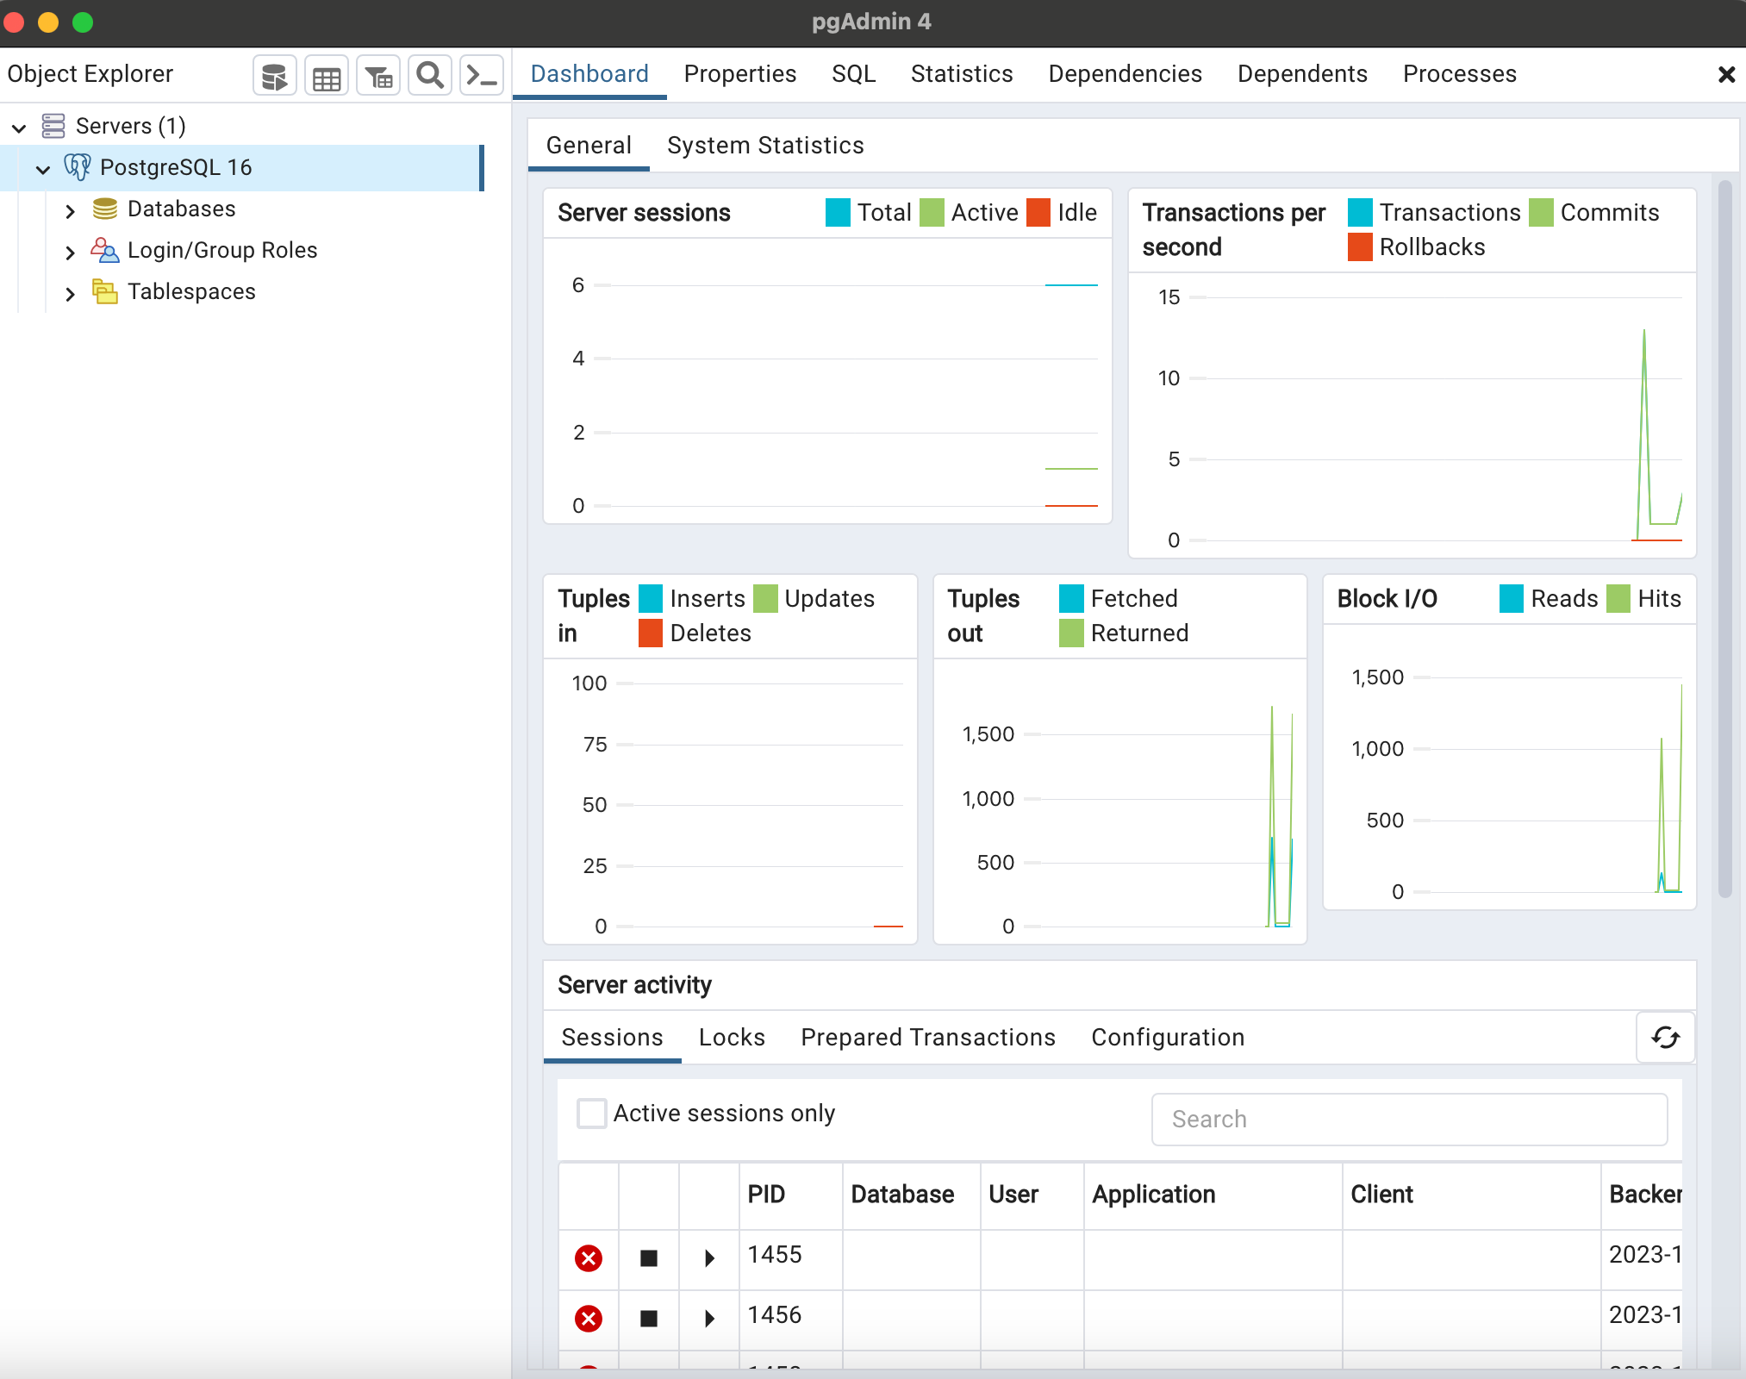Screen dimensions: 1746x1379
Task: Expand the Databases tree node
Action: pyautogui.click(x=70, y=209)
